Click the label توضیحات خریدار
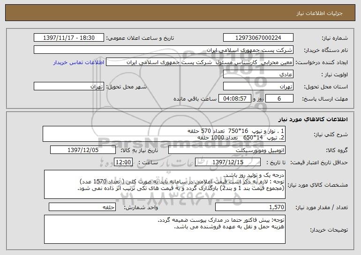The image size is (361, 255). [329, 230]
